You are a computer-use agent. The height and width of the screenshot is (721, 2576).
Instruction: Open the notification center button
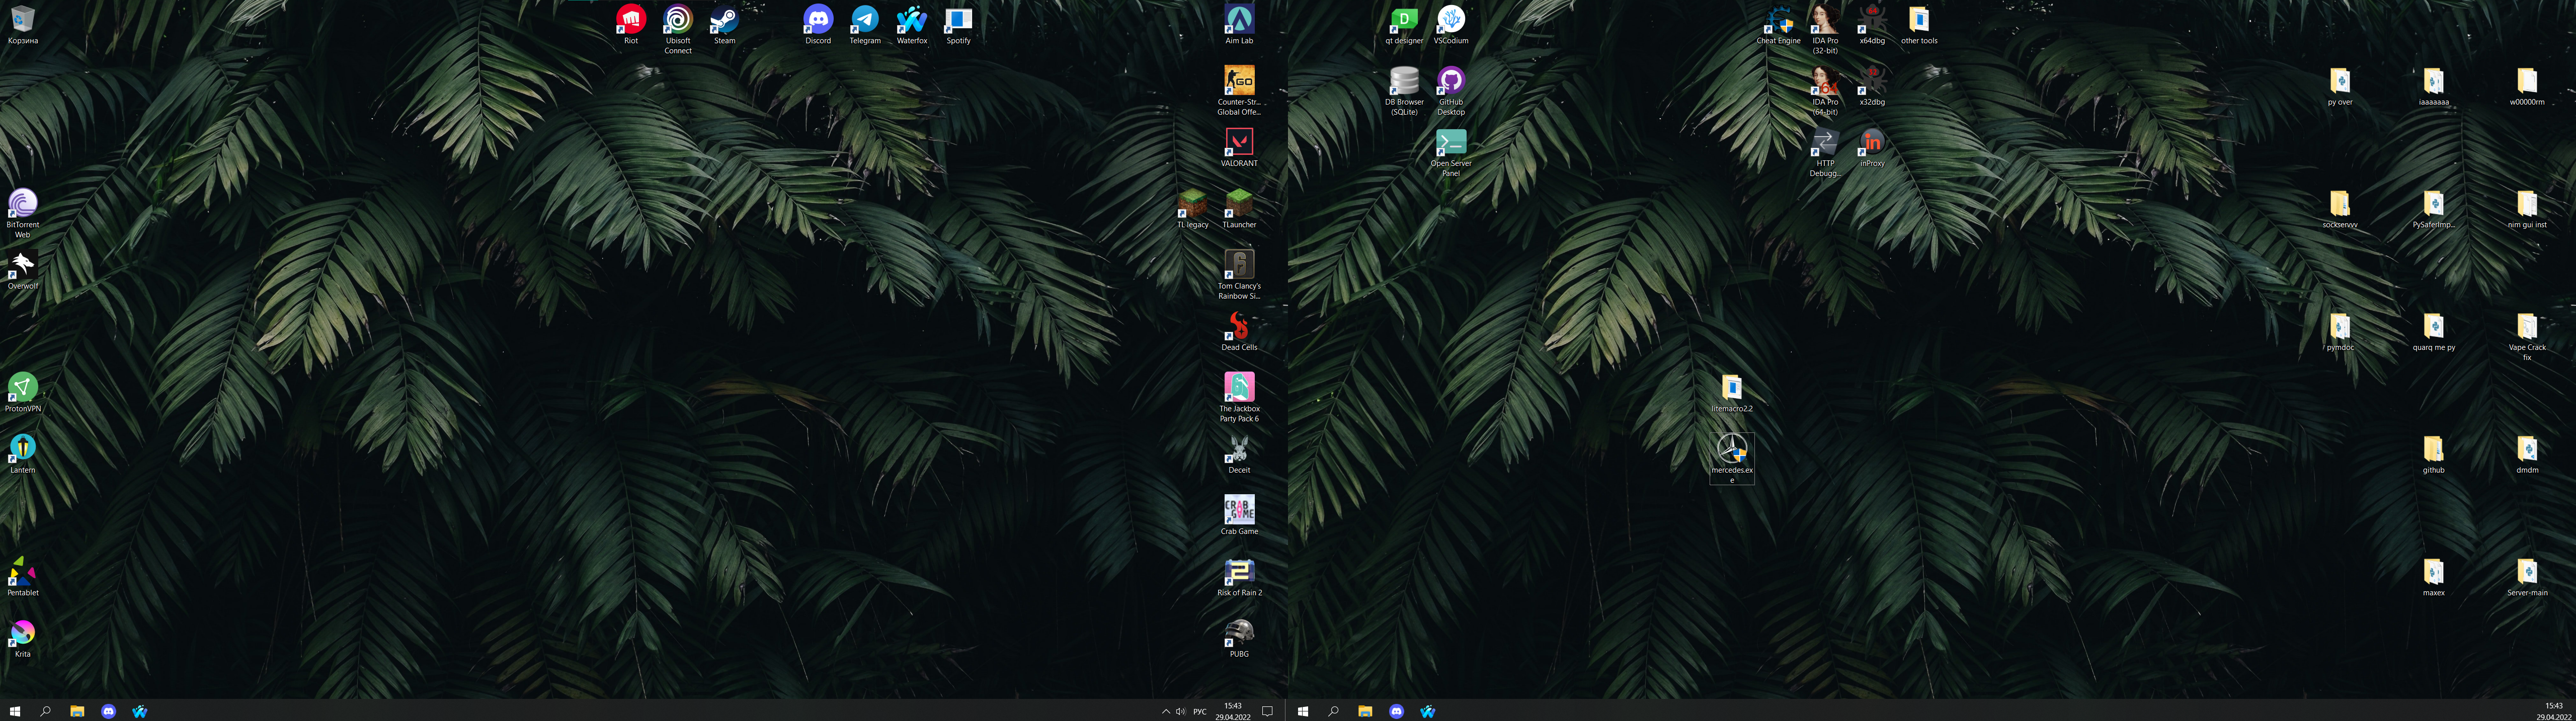[1267, 711]
